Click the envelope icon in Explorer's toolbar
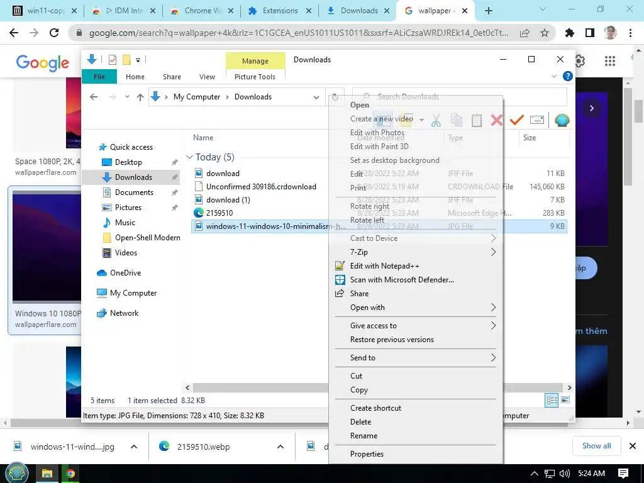The height and width of the screenshot is (483, 644). click(x=537, y=119)
